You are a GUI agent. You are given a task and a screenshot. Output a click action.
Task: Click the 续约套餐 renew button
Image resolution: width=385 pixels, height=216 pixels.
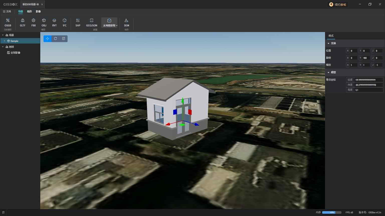[338, 4]
